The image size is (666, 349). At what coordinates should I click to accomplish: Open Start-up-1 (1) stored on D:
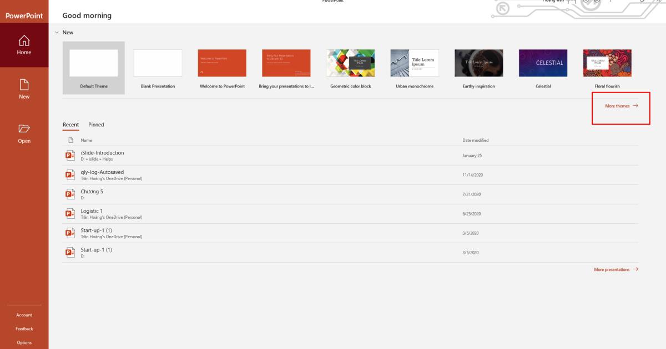350,253
